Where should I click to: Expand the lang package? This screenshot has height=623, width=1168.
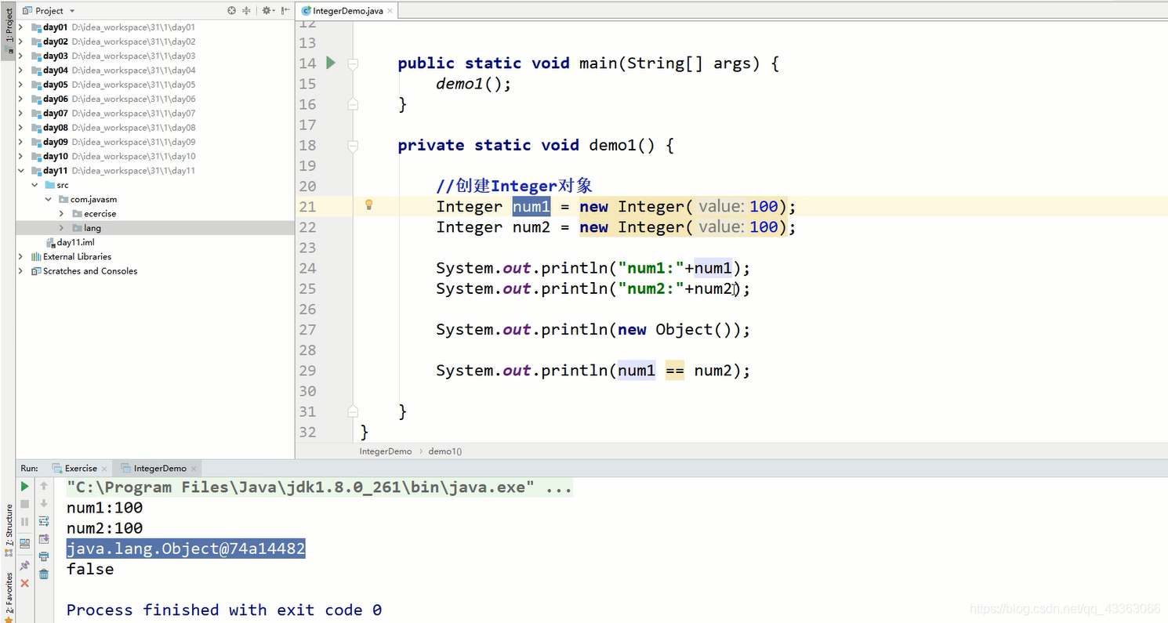(62, 228)
